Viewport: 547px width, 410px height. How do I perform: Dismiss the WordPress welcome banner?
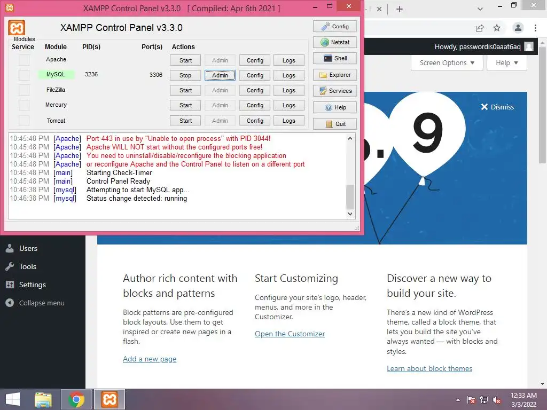pos(497,107)
